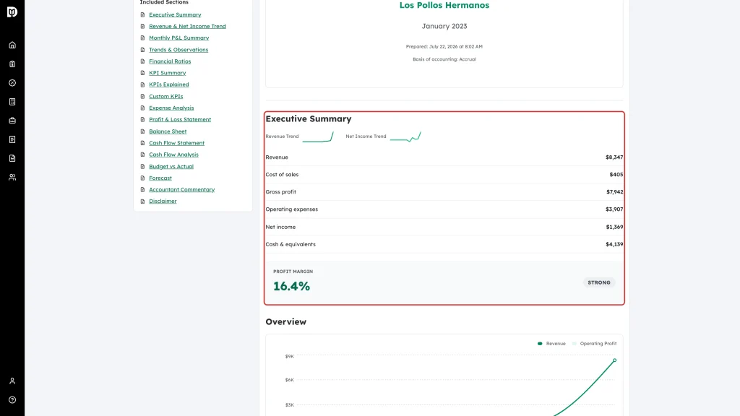740x416 pixels.
Task: Click the Net Income Trend sparkline
Action: (x=406, y=136)
